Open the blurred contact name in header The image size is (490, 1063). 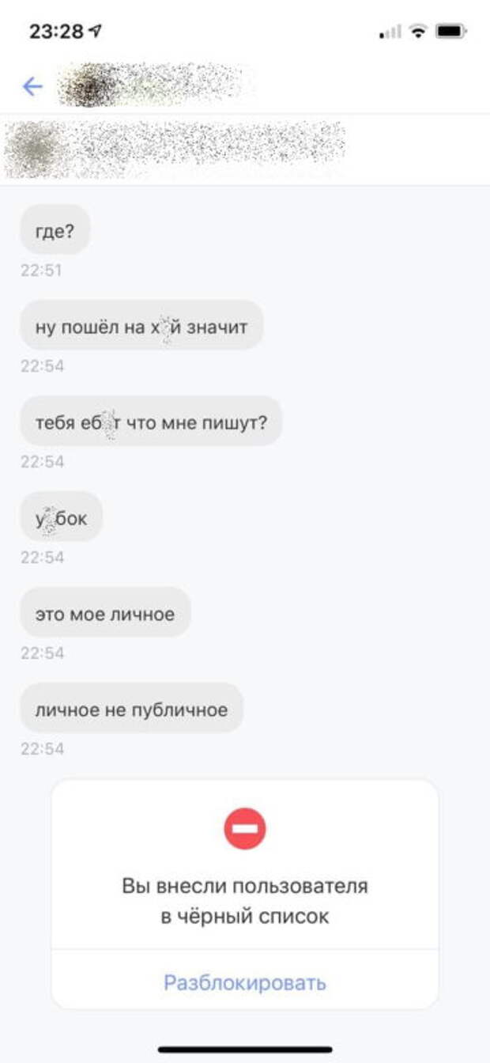point(154,85)
